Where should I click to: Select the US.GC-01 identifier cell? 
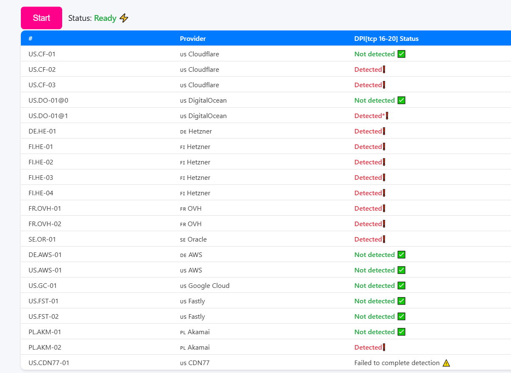(43, 285)
